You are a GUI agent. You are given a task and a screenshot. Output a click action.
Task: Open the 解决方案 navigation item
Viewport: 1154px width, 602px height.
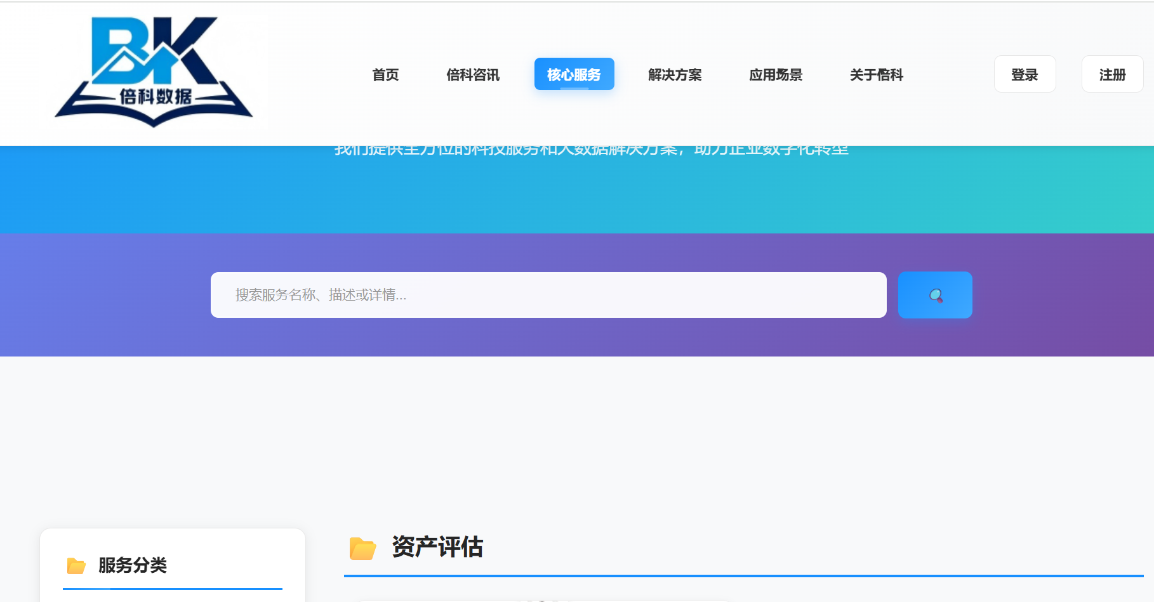click(675, 75)
